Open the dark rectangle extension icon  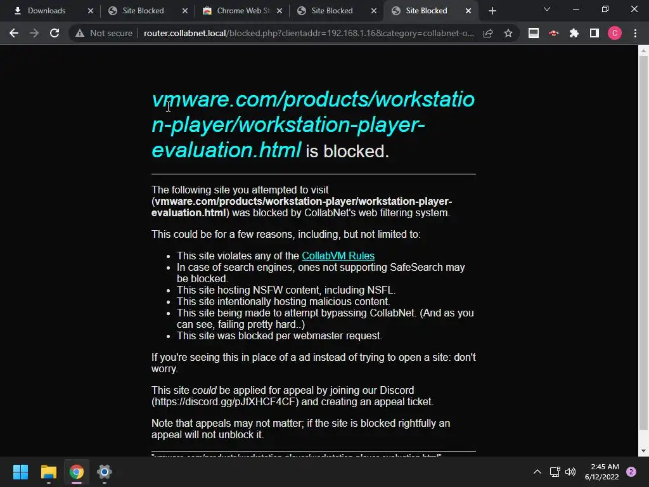(534, 33)
